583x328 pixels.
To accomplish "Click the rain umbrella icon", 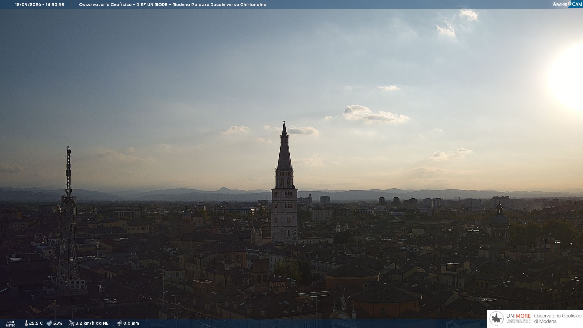I will 119,323.
